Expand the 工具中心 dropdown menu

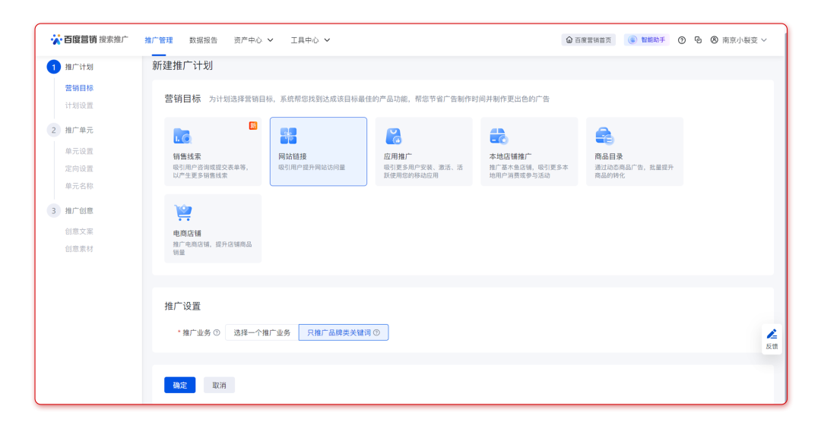pyautogui.click(x=310, y=40)
